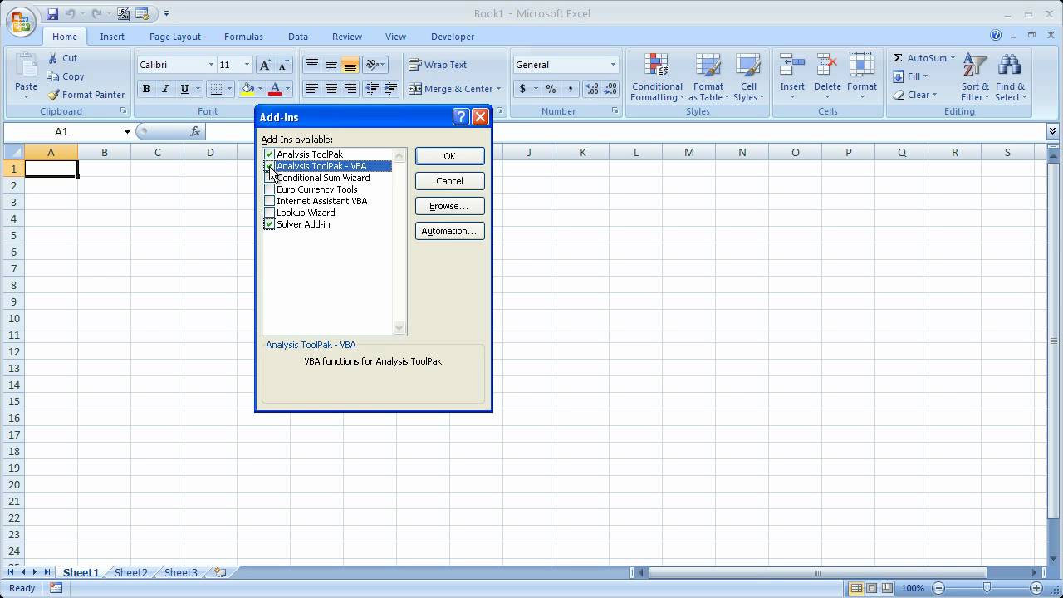Open the Developer tab
The image size is (1063, 598).
[453, 37]
